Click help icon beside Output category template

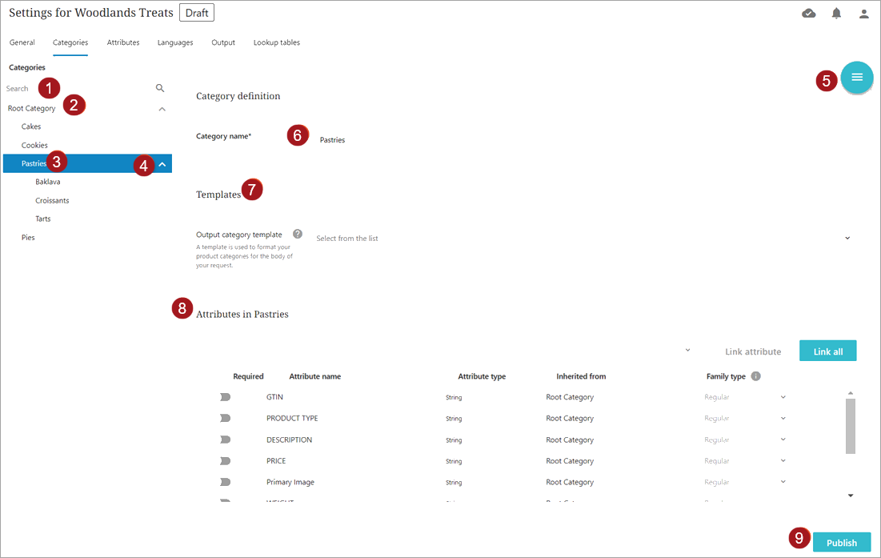point(298,234)
